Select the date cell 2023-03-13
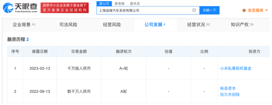Screen dimensions: 272x105 40,68
